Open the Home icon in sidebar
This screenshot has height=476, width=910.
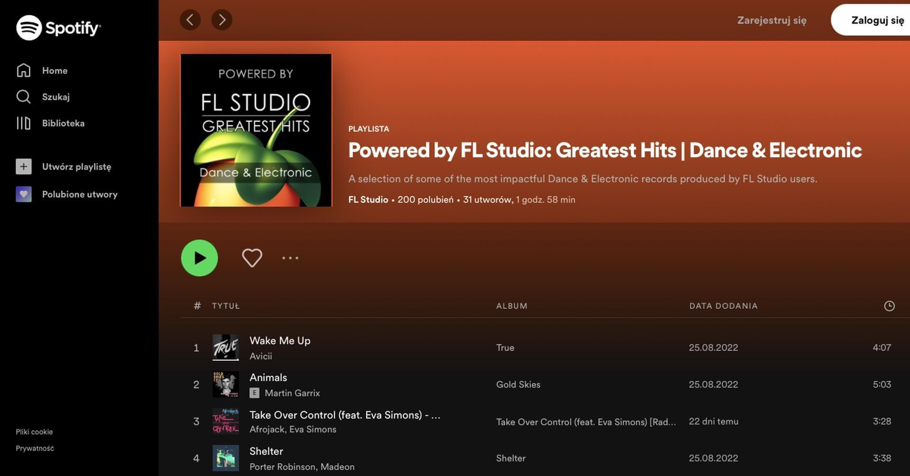(23, 70)
